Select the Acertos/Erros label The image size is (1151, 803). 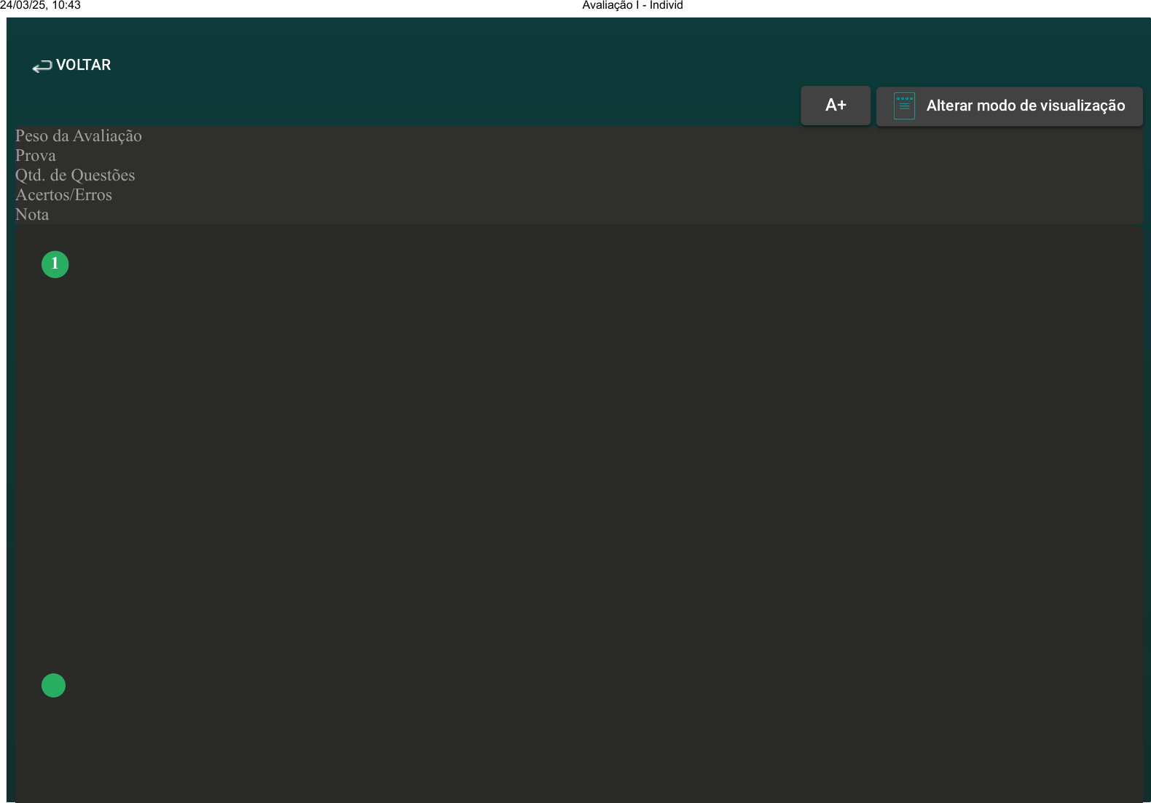(x=63, y=195)
